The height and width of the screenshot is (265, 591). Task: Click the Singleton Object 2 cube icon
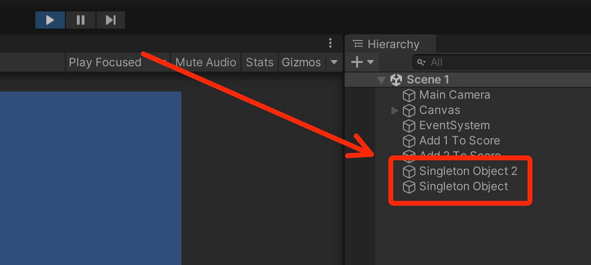tap(409, 171)
